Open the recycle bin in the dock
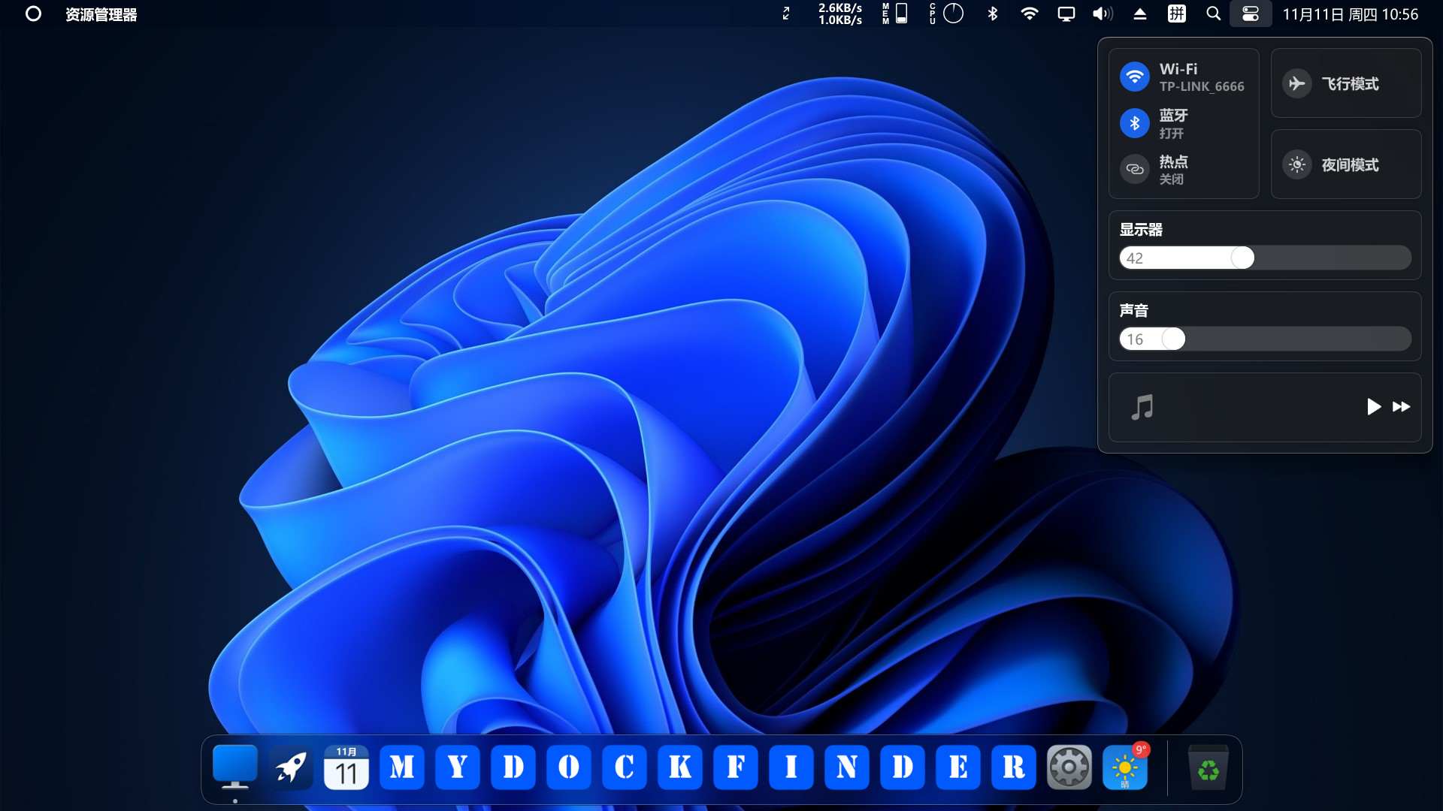 pos(1208,767)
